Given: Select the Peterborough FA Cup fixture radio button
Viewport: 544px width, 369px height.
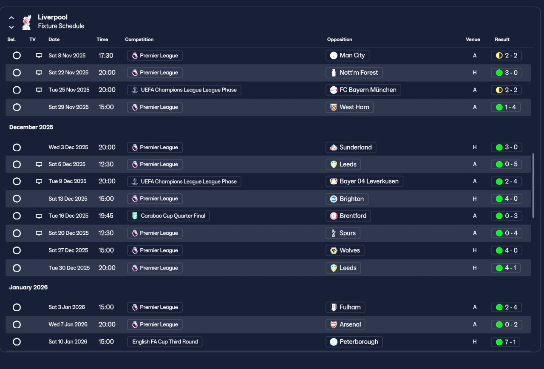Looking at the screenshot, I should 17,342.
